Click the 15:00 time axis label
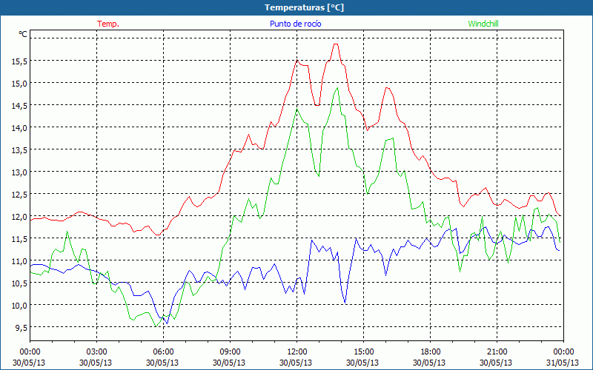593x370 pixels. 362,352
